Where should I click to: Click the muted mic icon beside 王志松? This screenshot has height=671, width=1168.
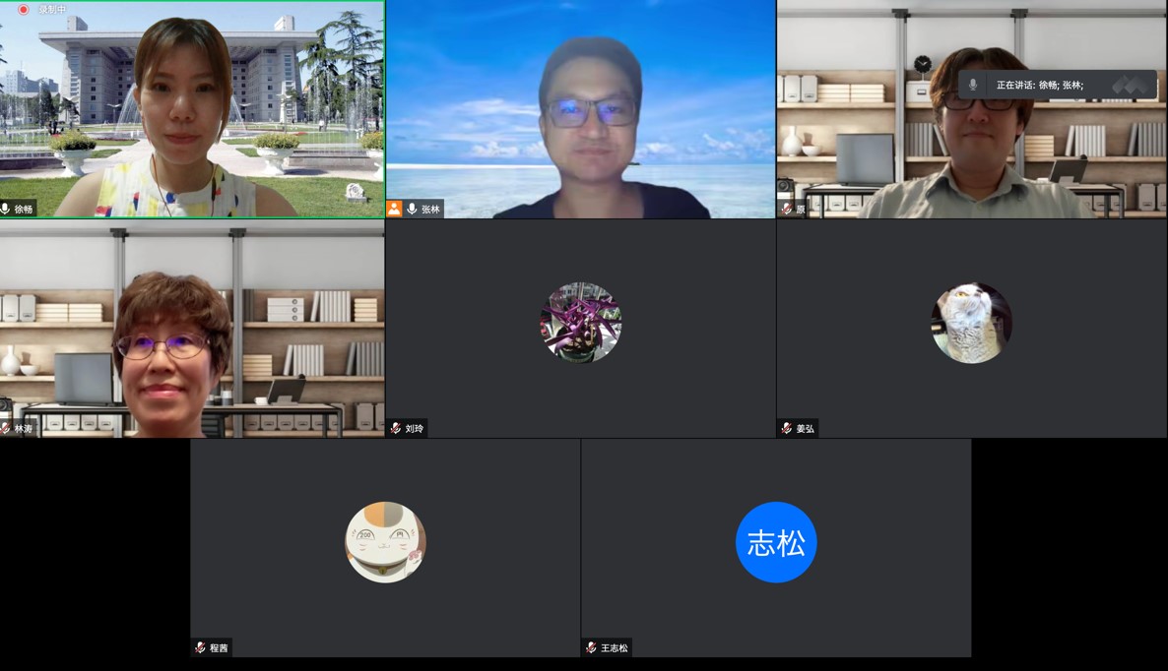589,647
